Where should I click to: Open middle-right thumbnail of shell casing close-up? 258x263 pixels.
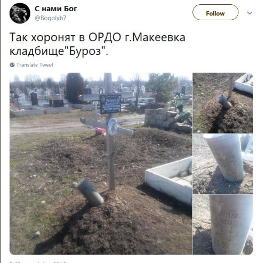223,164
